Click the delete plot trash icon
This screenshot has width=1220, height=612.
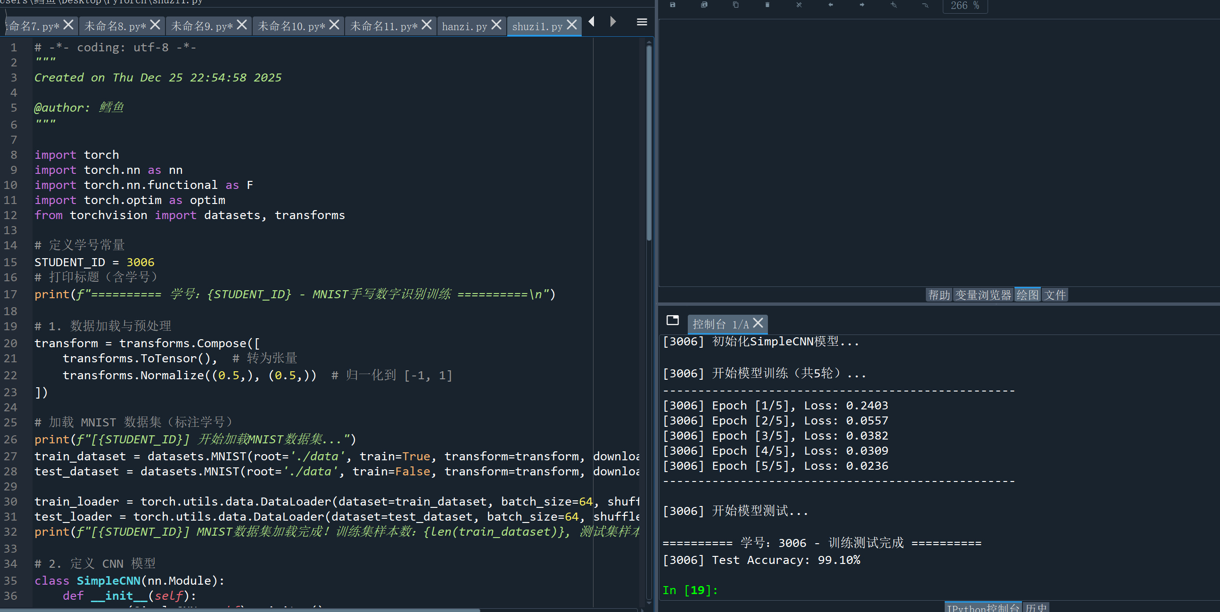pos(767,5)
